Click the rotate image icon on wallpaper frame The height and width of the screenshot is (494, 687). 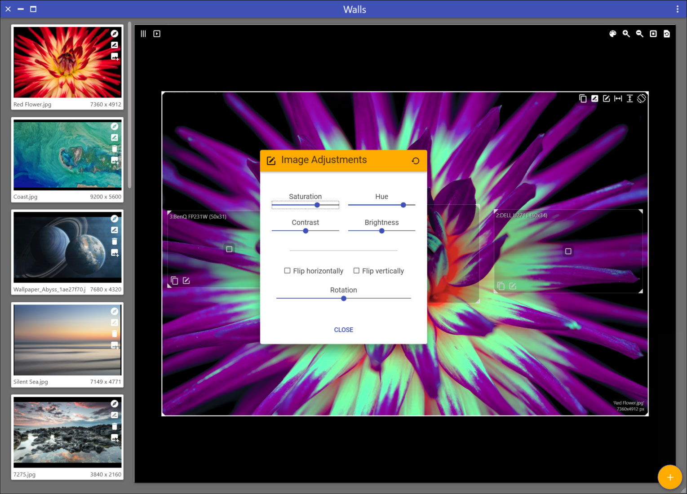[642, 98]
